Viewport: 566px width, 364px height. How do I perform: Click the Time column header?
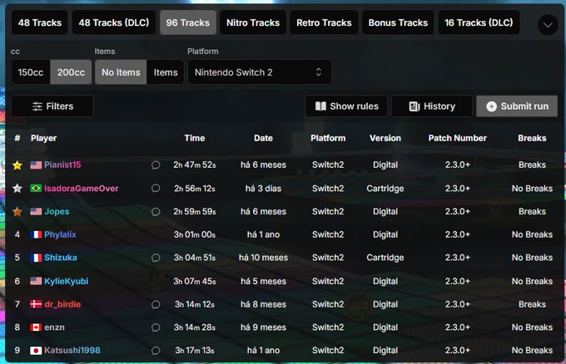point(195,138)
